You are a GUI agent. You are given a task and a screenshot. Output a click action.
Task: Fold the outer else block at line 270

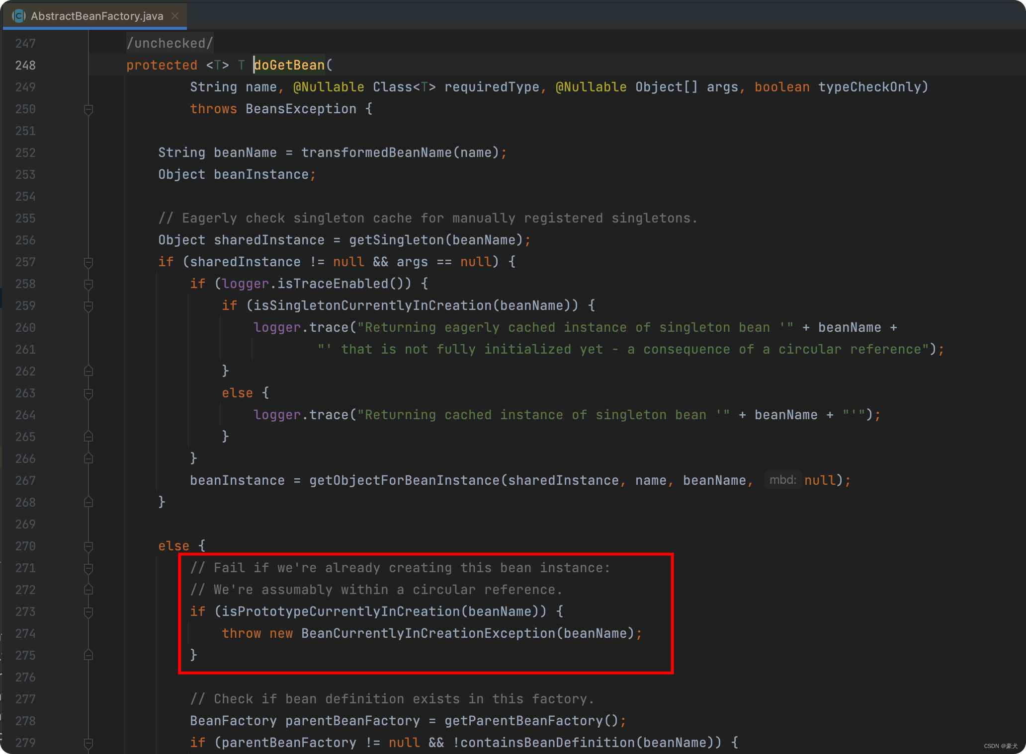click(88, 546)
